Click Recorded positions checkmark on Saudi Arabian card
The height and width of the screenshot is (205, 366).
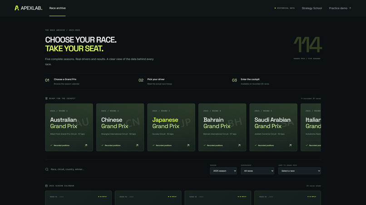[256, 145]
